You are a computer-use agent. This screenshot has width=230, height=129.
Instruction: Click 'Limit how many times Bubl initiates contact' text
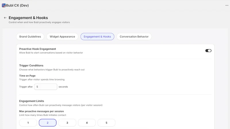click(43, 115)
